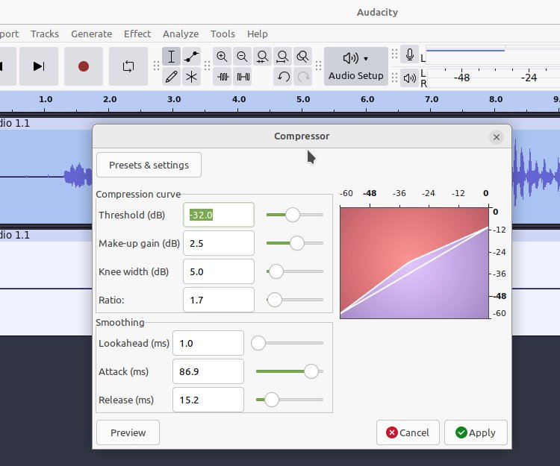Open the Help menu

(257, 34)
